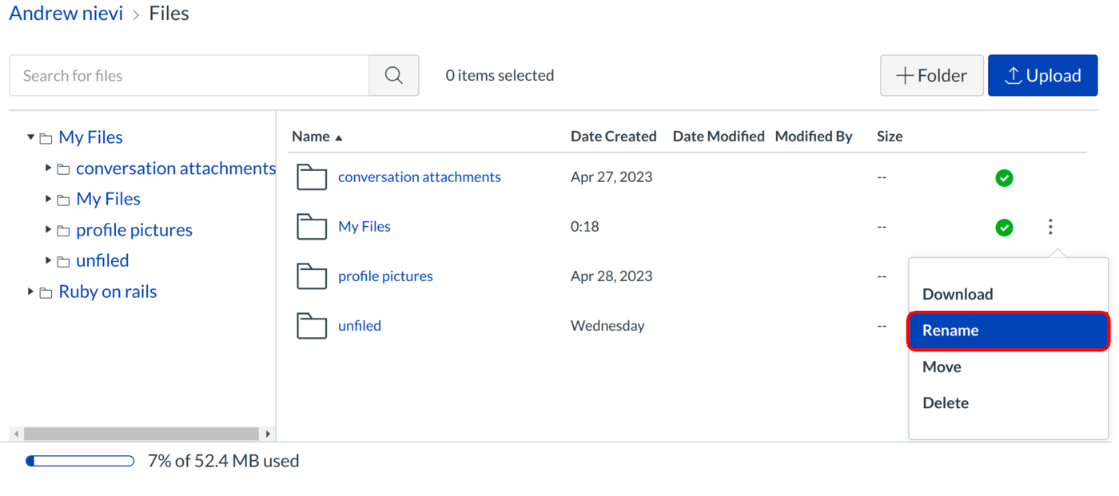
Task: Collapse the top-level My Files tree node
Action: click(x=31, y=137)
